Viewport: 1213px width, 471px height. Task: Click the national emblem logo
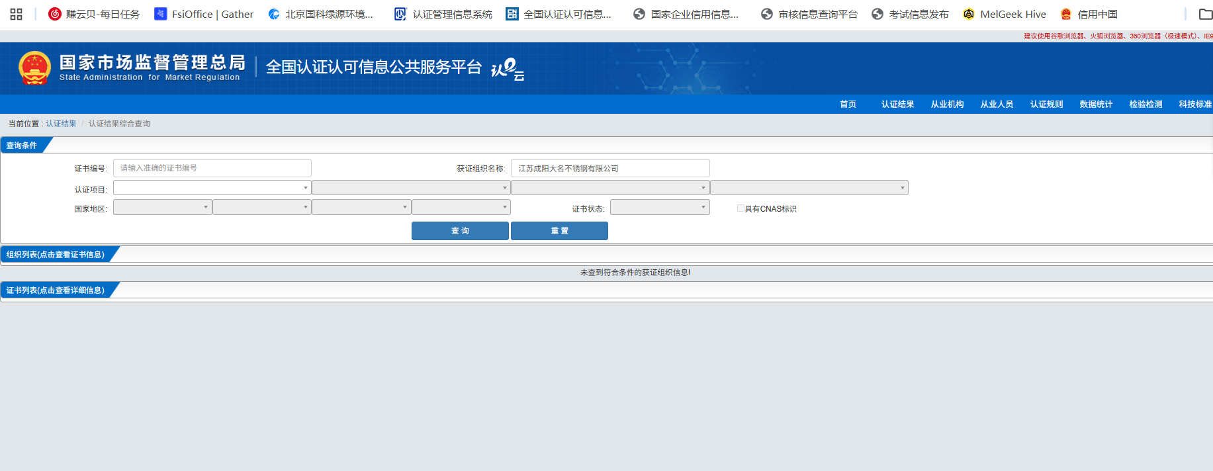(34, 68)
